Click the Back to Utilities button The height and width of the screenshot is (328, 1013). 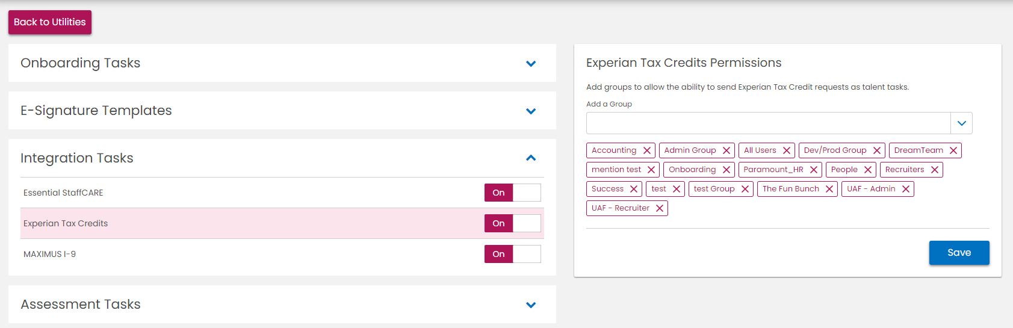(50, 22)
